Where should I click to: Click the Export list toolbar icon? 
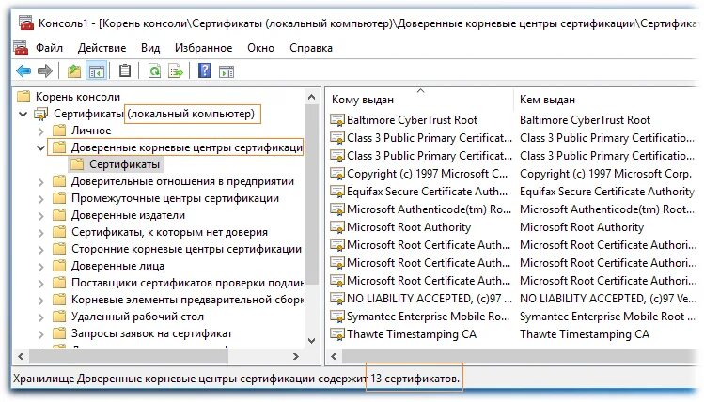(x=176, y=70)
